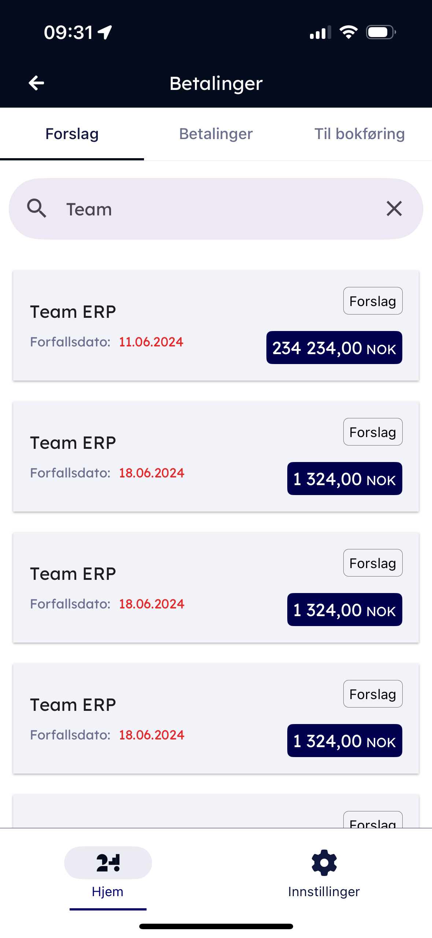Tap the battery status icon
This screenshot has height=938, width=432.
tap(381, 32)
